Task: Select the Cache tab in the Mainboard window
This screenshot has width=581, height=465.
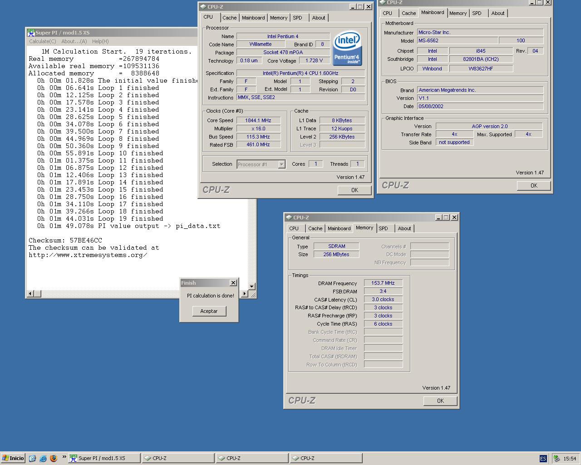Action: (409, 13)
